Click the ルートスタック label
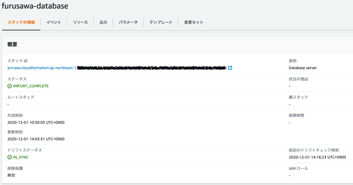This screenshot has width=353, height=185. pyautogui.click(x=21, y=97)
